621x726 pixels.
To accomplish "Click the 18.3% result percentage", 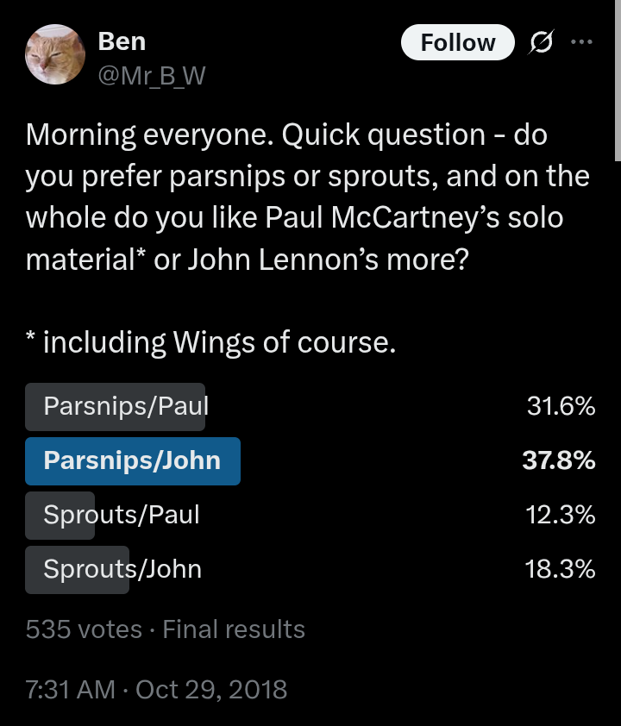I will [561, 569].
